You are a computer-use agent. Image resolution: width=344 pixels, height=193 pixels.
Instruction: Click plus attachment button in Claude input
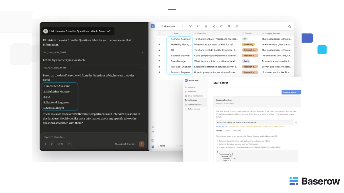tap(45, 144)
